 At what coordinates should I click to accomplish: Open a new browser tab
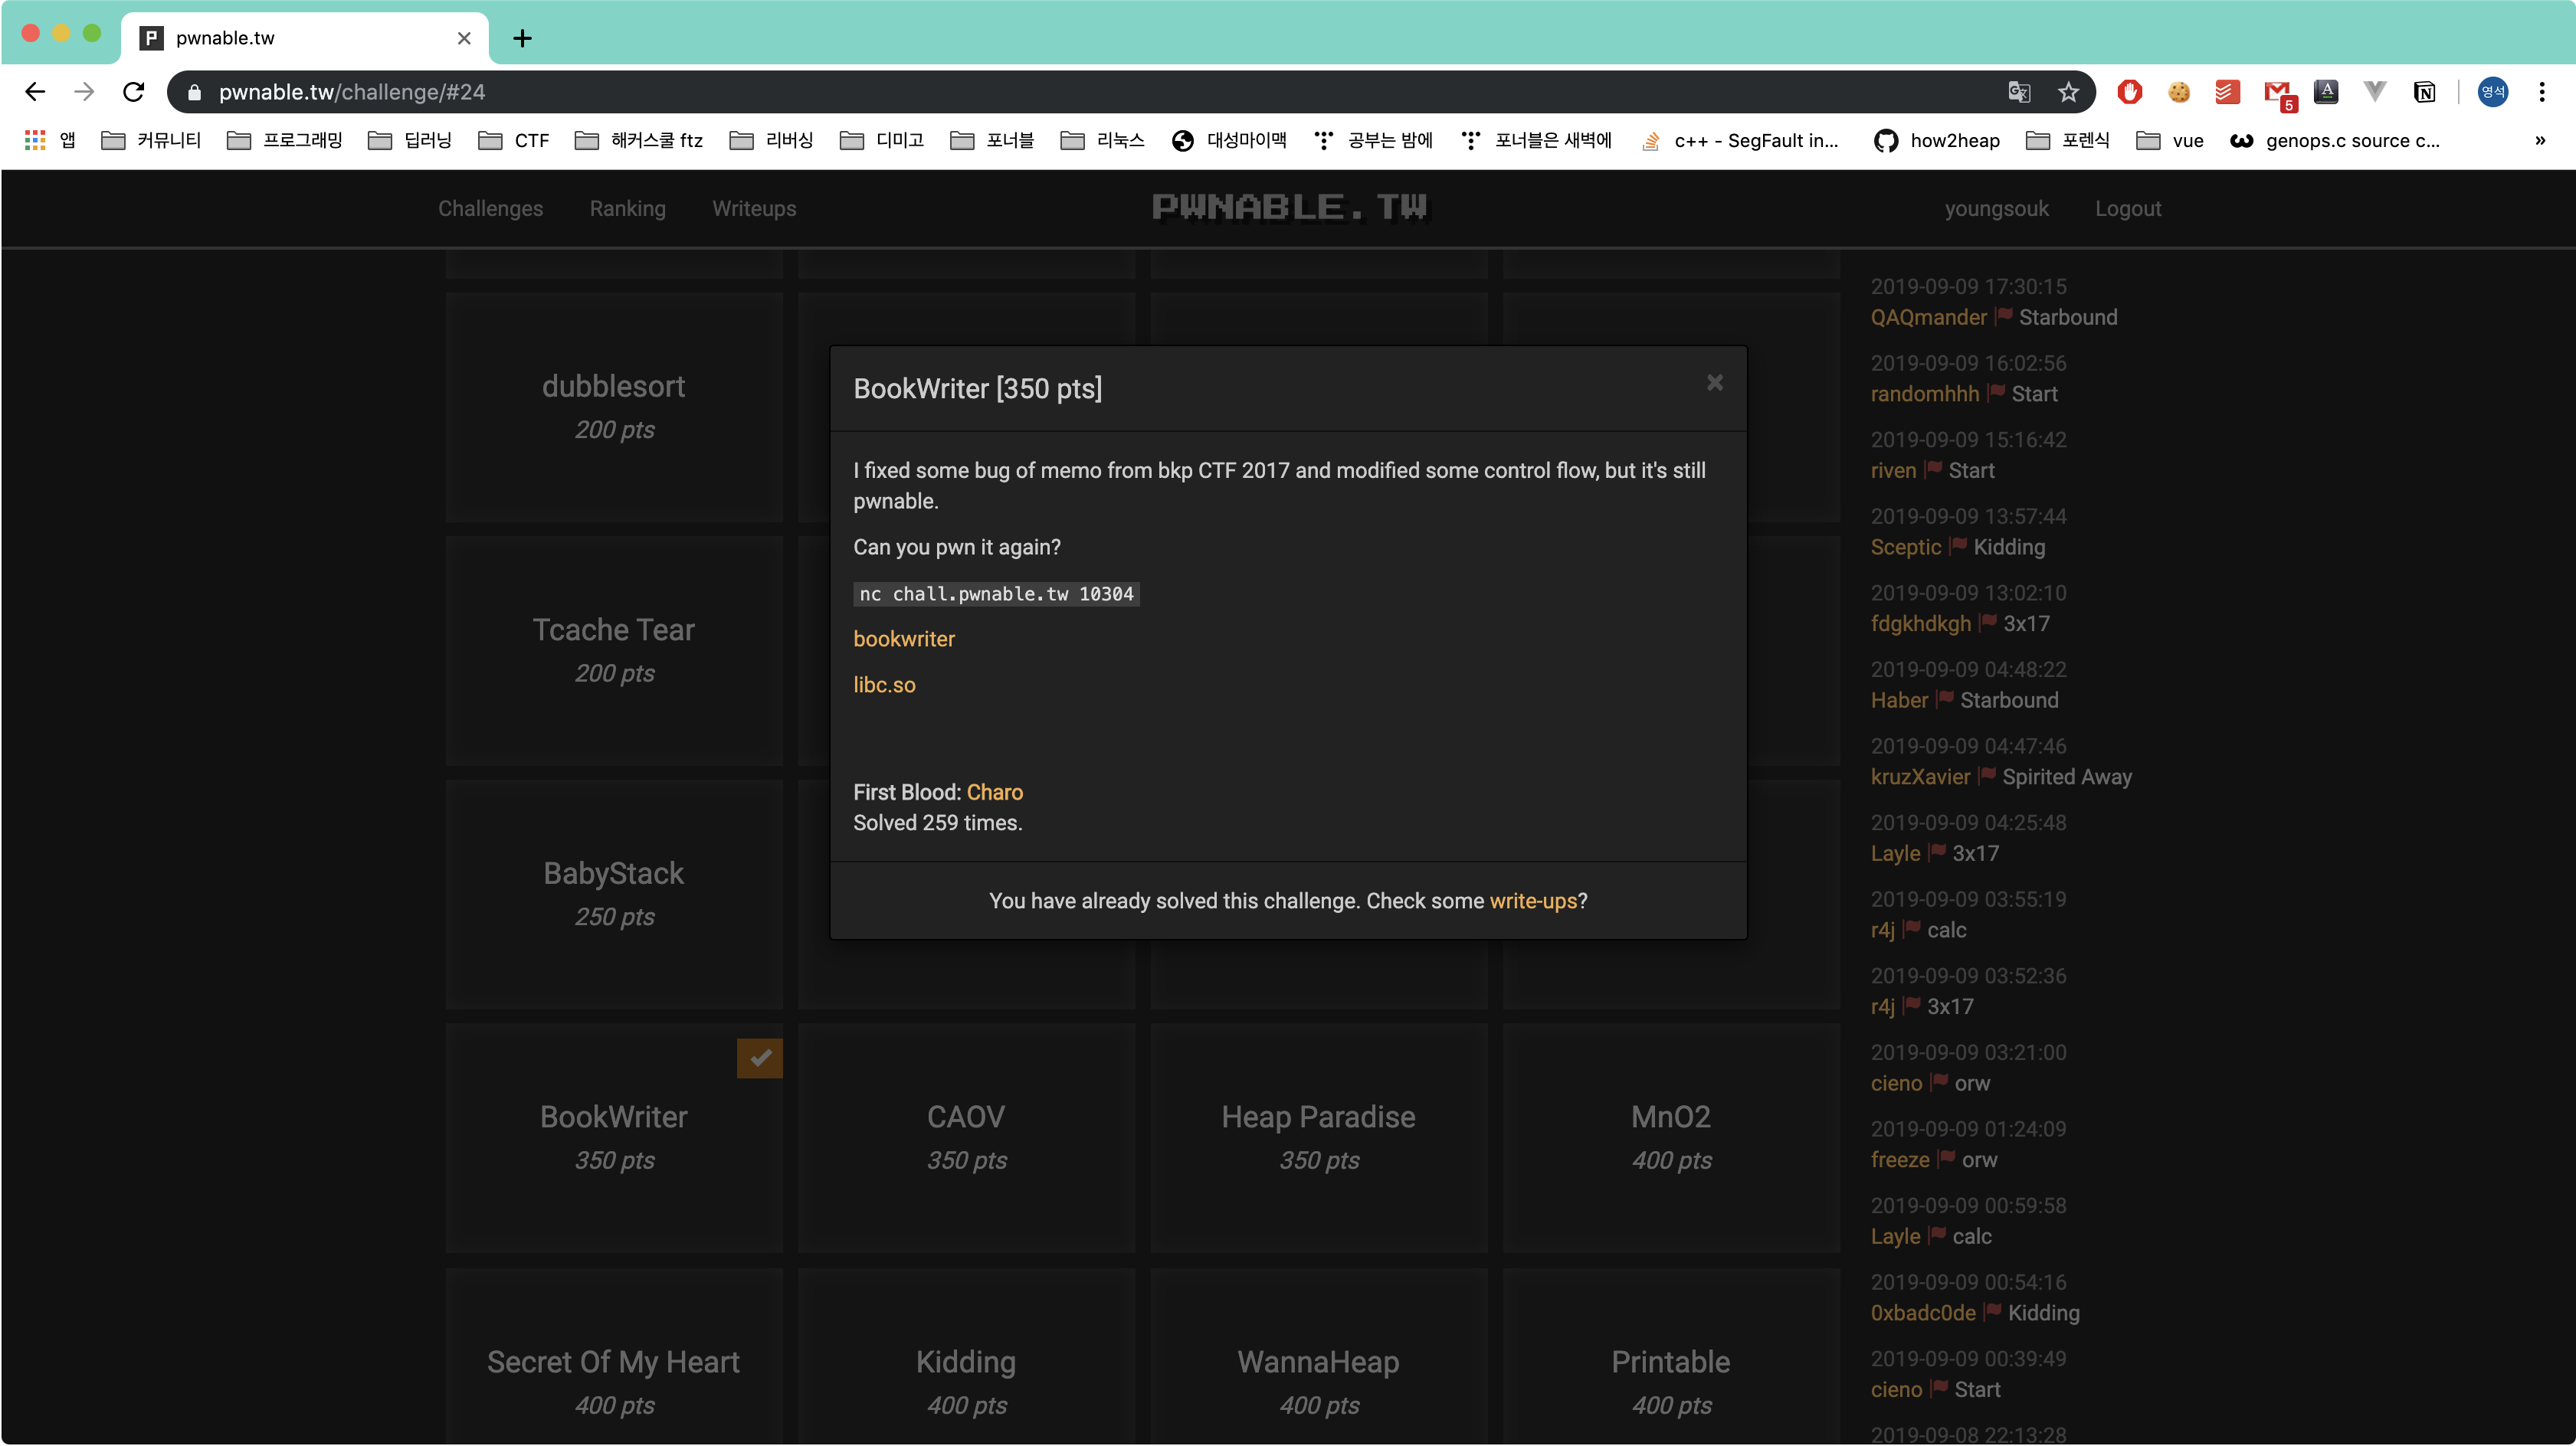[x=522, y=38]
